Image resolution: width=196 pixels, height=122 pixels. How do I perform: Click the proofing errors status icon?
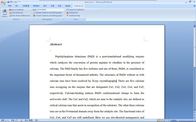tap(21, 120)
